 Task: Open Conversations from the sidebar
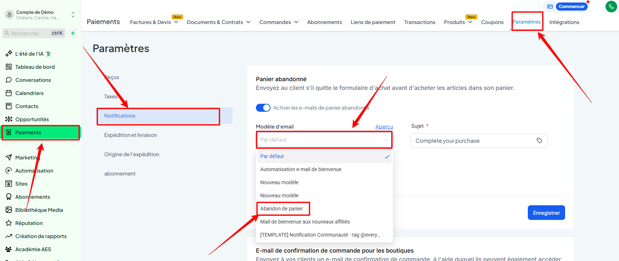point(33,80)
